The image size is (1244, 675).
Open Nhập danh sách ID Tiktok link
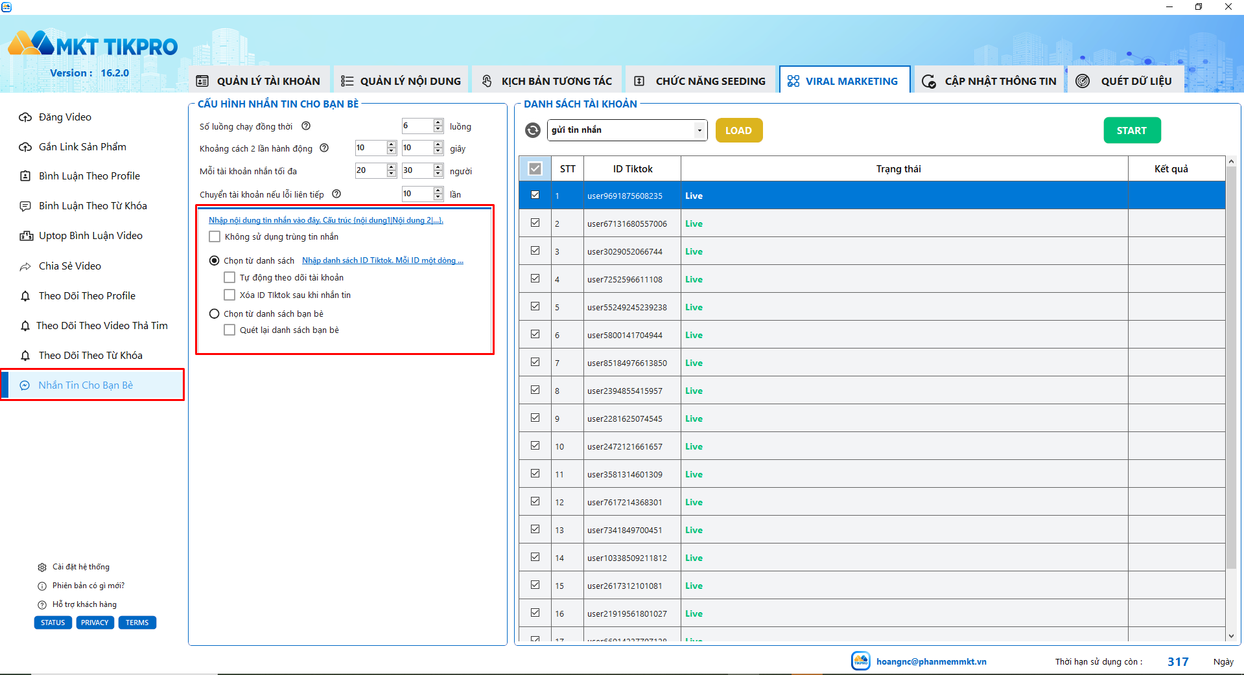click(x=382, y=260)
